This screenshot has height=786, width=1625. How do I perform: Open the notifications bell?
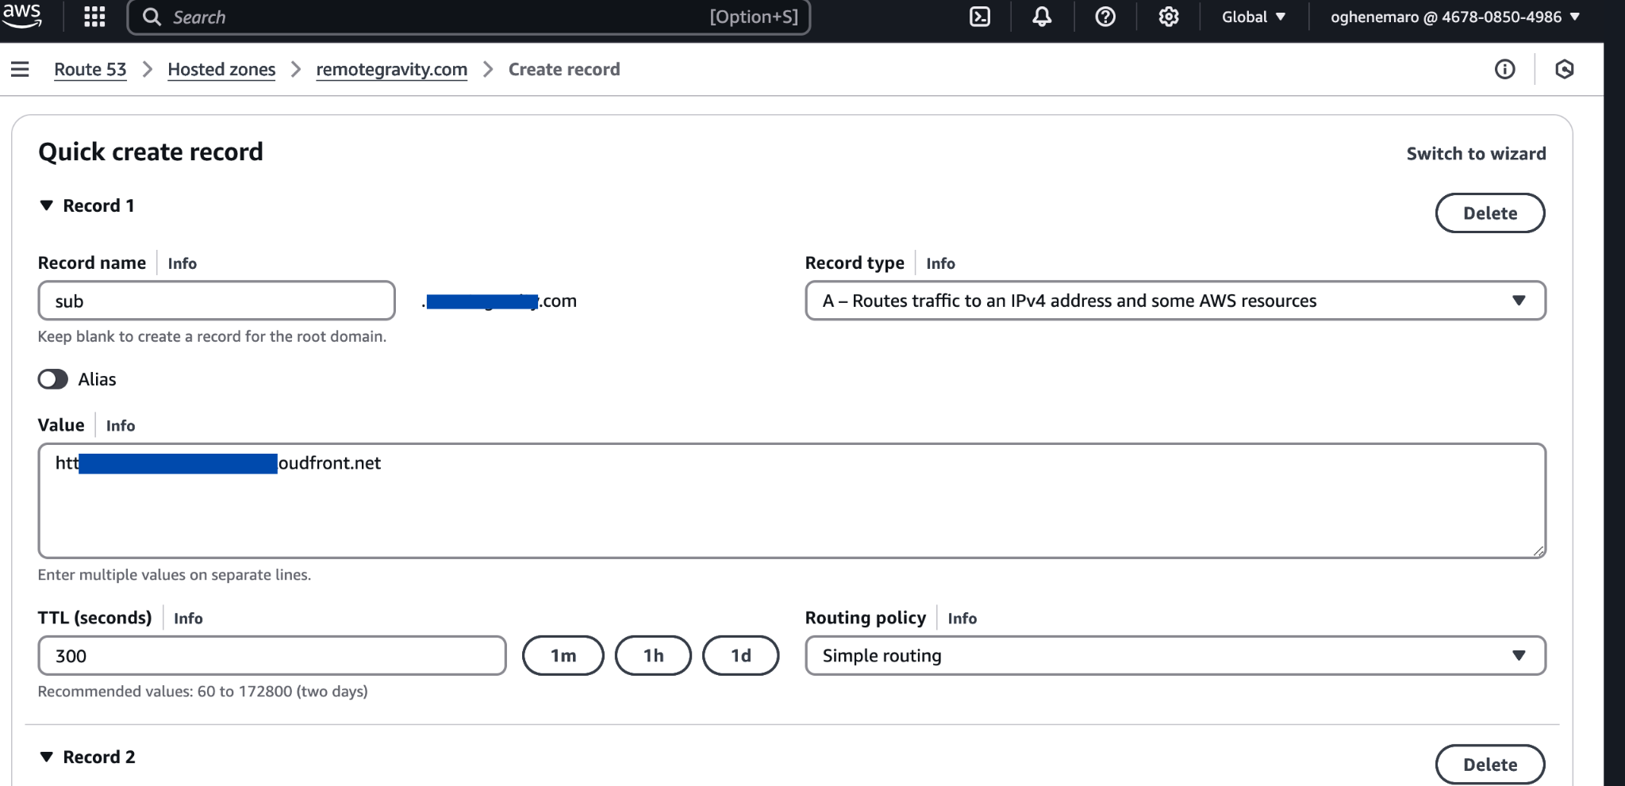coord(1042,17)
